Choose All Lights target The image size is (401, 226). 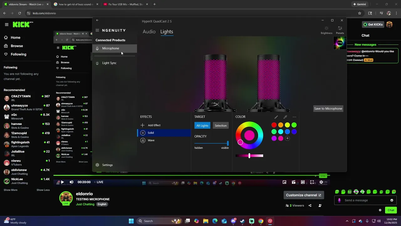[x=202, y=126]
